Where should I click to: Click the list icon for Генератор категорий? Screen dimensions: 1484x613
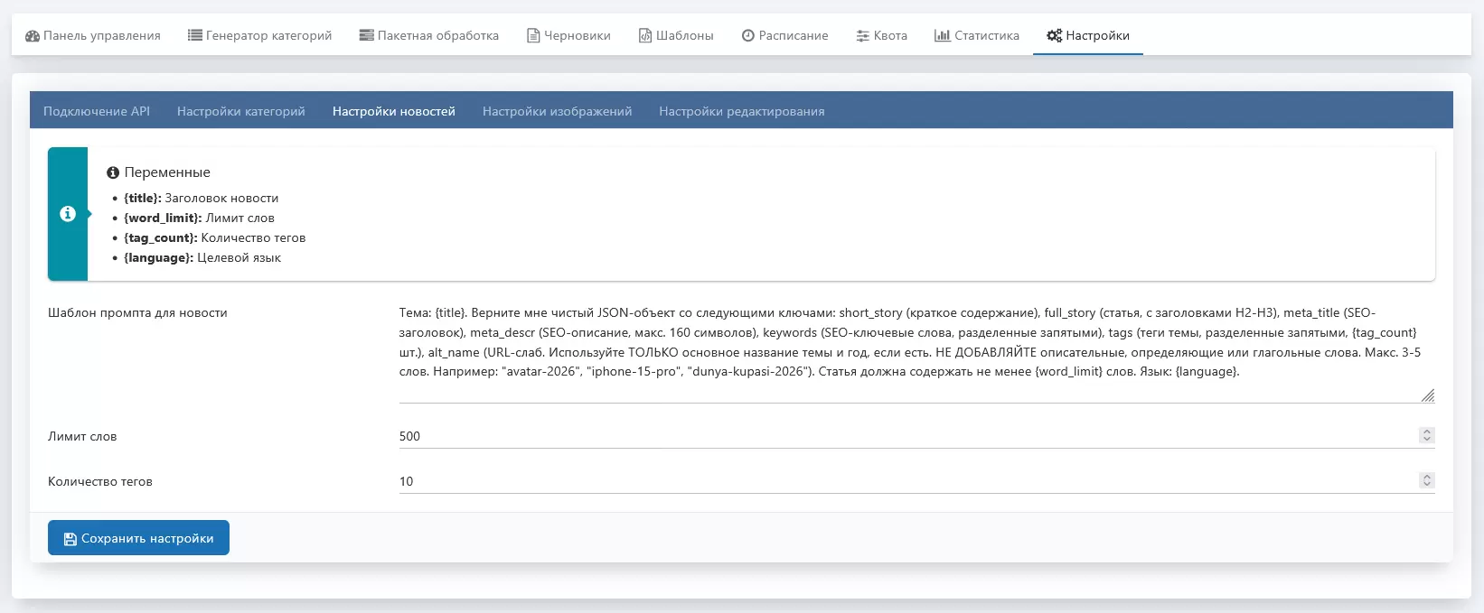coord(194,35)
